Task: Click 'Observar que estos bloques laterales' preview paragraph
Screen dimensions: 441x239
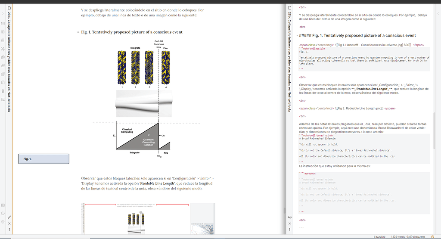Action: pos(147,183)
